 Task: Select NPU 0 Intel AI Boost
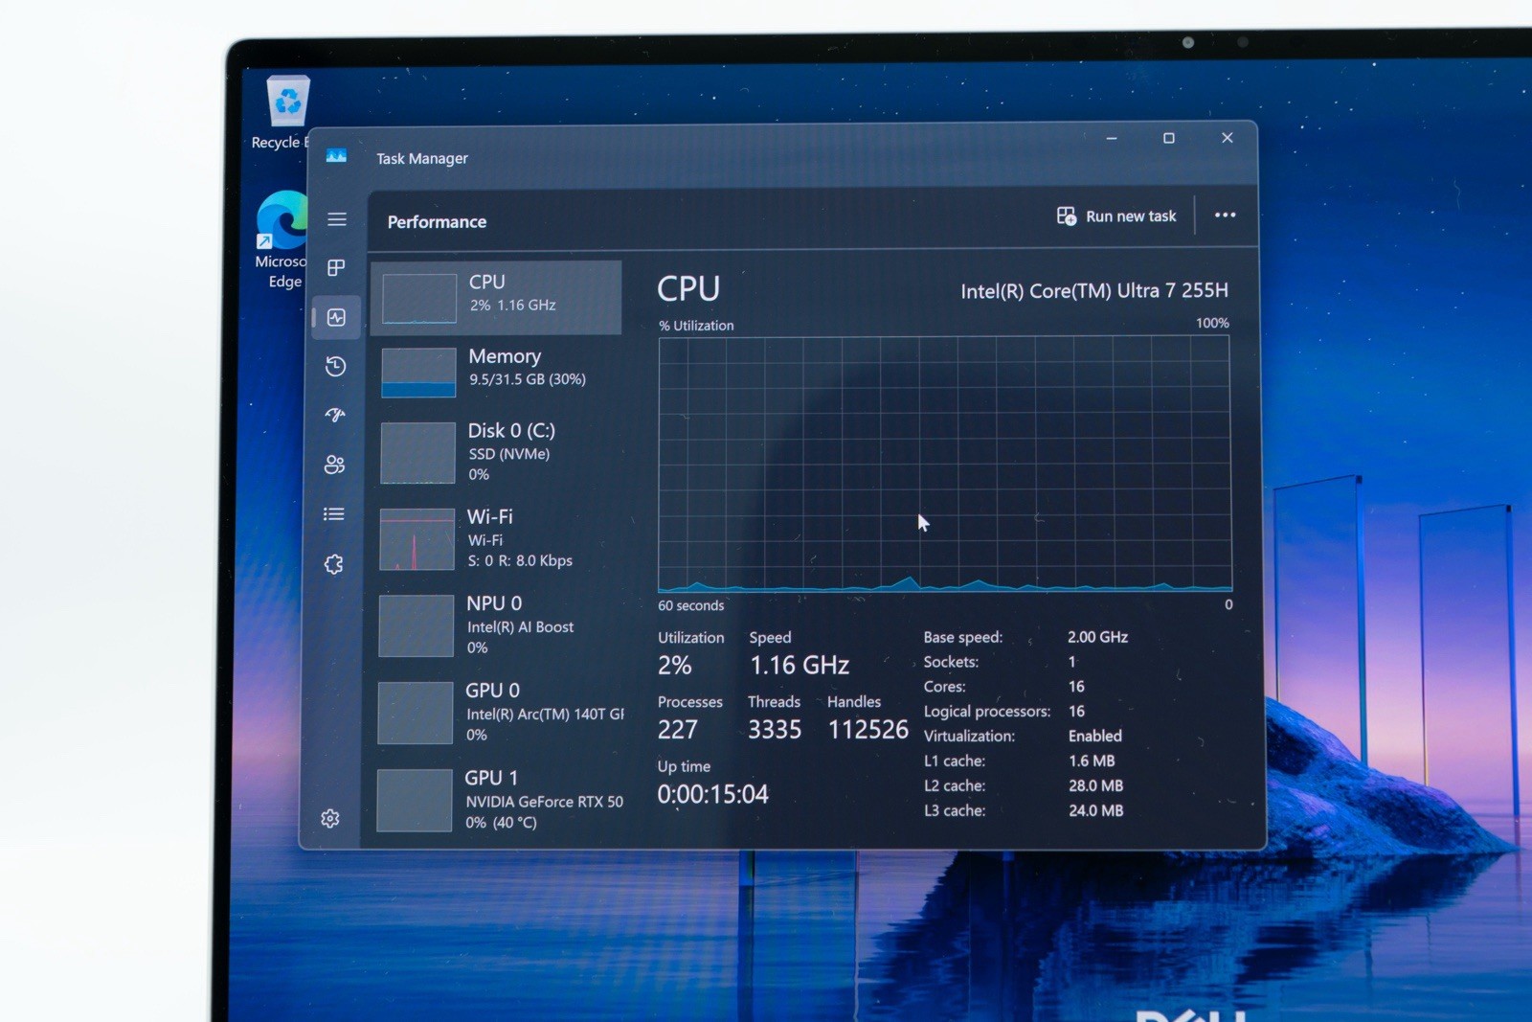(496, 625)
